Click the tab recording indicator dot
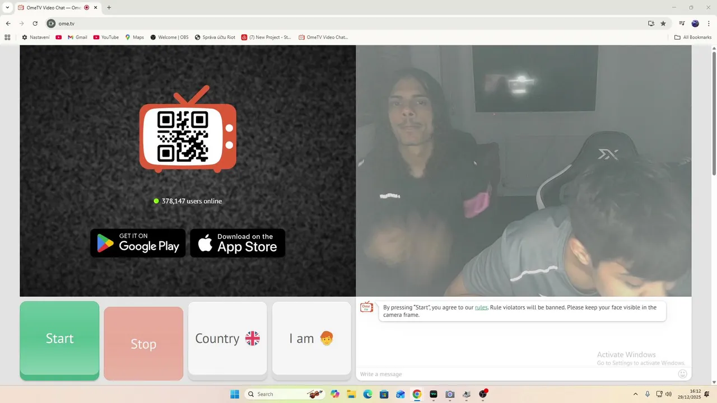Viewport: 717px width, 403px height. [86, 8]
